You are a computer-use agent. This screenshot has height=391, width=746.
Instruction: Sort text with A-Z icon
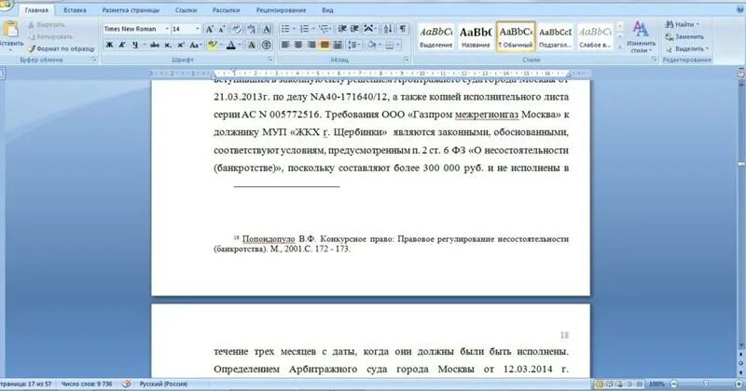[x=388, y=29]
